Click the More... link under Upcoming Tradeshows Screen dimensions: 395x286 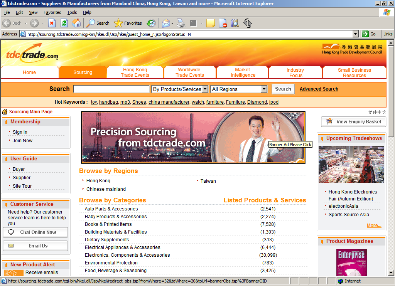coord(374,225)
